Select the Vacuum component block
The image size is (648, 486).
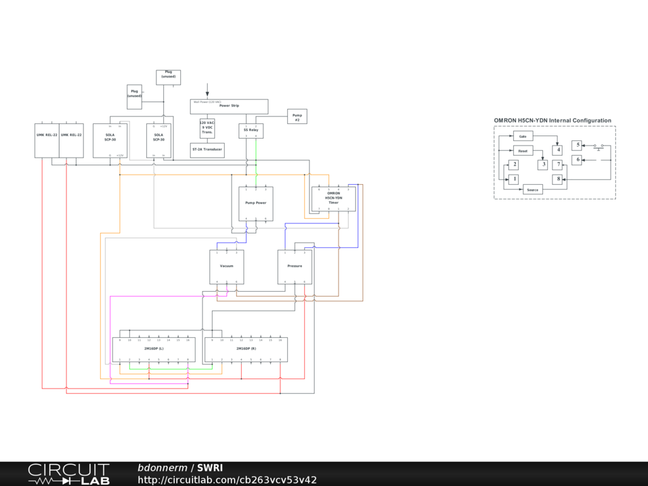[x=227, y=266]
